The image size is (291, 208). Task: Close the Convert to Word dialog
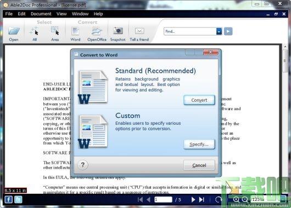tap(210, 52)
